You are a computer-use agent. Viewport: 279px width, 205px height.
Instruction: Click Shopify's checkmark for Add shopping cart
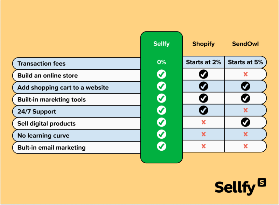[204, 86]
